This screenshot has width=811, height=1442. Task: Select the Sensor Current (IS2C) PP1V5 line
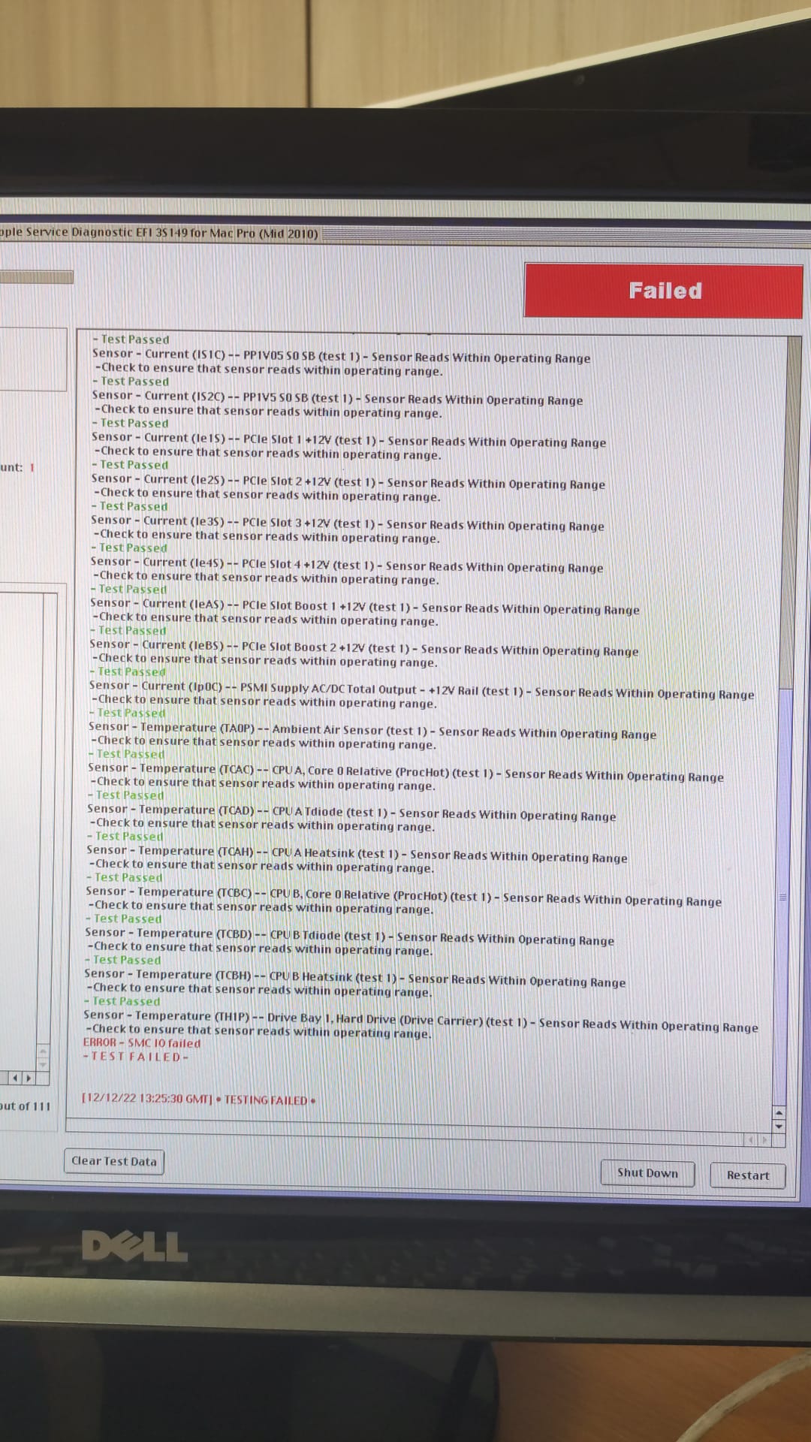[337, 398]
